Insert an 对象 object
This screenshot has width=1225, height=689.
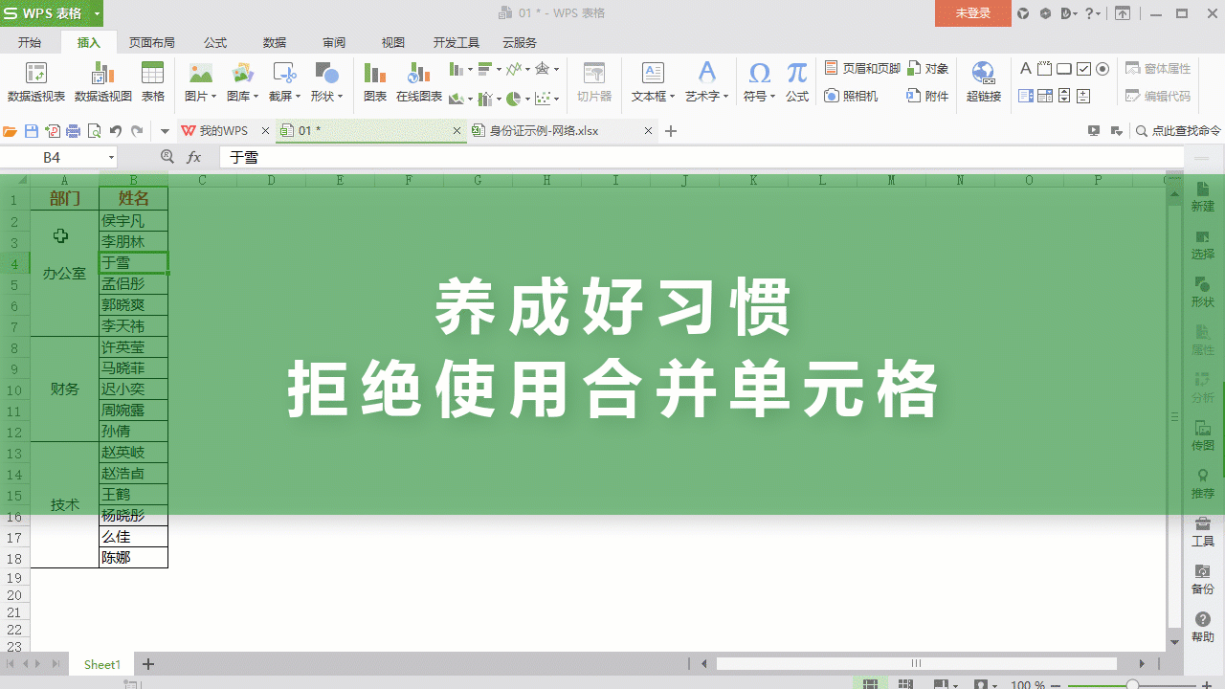coord(928,69)
